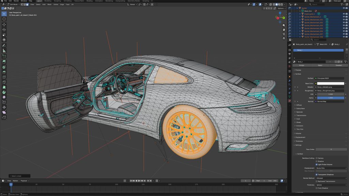Open the Render menu
349x196 pixels.
pos(16,1)
